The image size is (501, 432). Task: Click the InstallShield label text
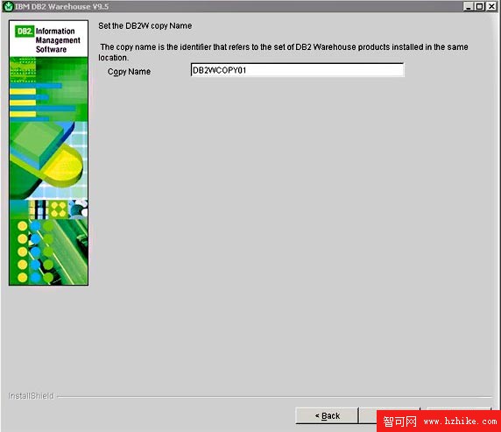(x=31, y=396)
